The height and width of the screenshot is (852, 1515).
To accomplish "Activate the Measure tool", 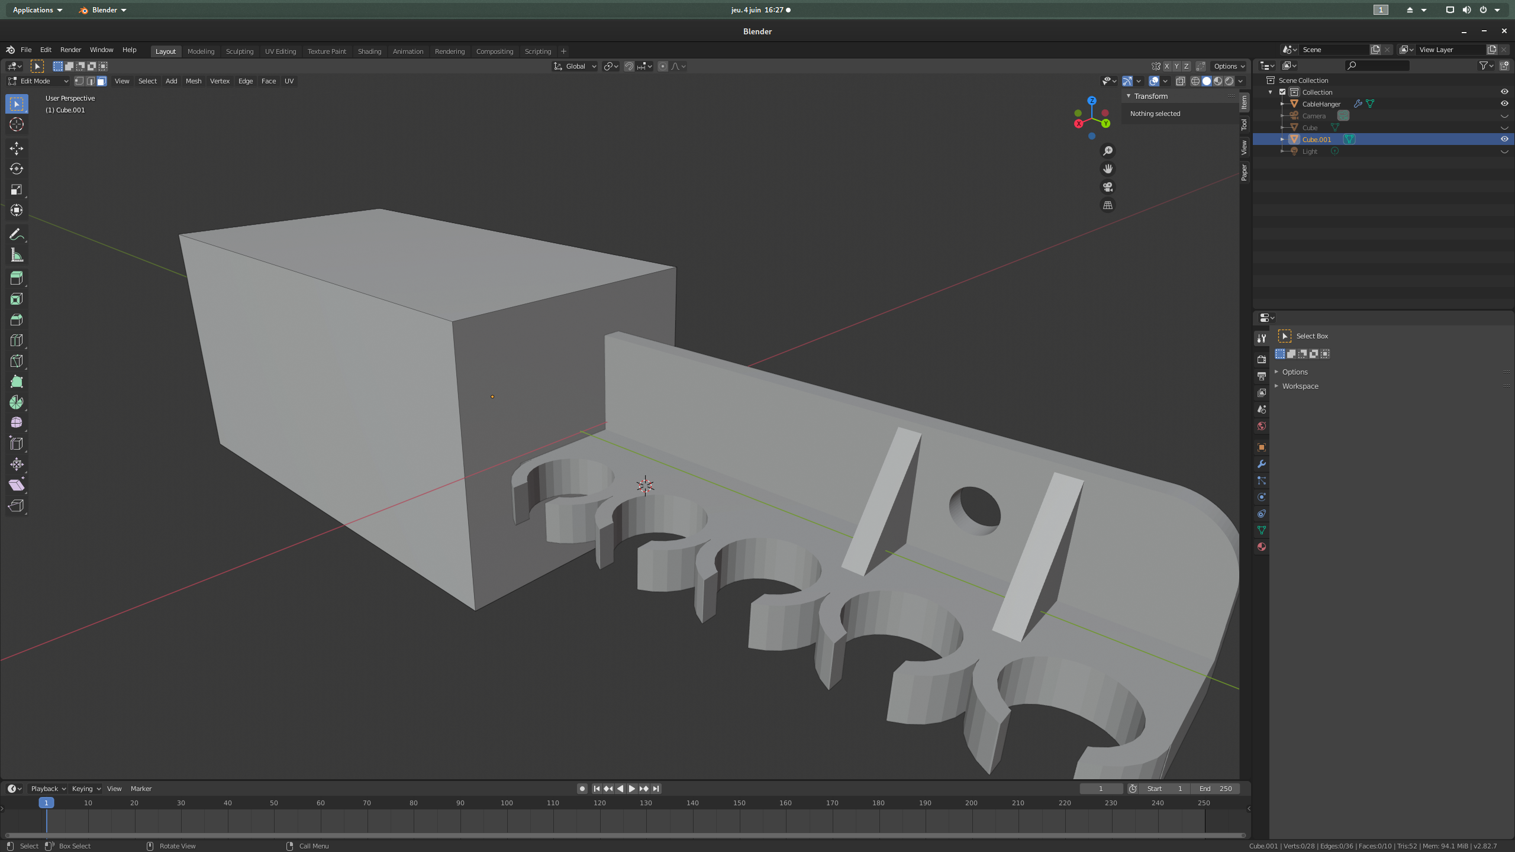I will pyautogui.click(x=17, y=256).
